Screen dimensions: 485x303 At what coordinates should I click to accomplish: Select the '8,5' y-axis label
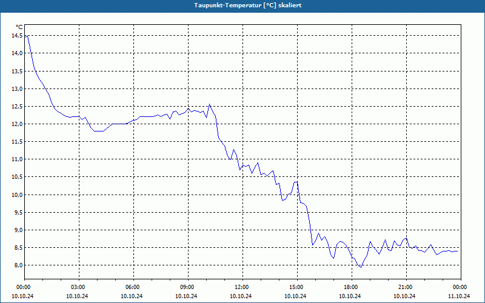click(18, 248)
